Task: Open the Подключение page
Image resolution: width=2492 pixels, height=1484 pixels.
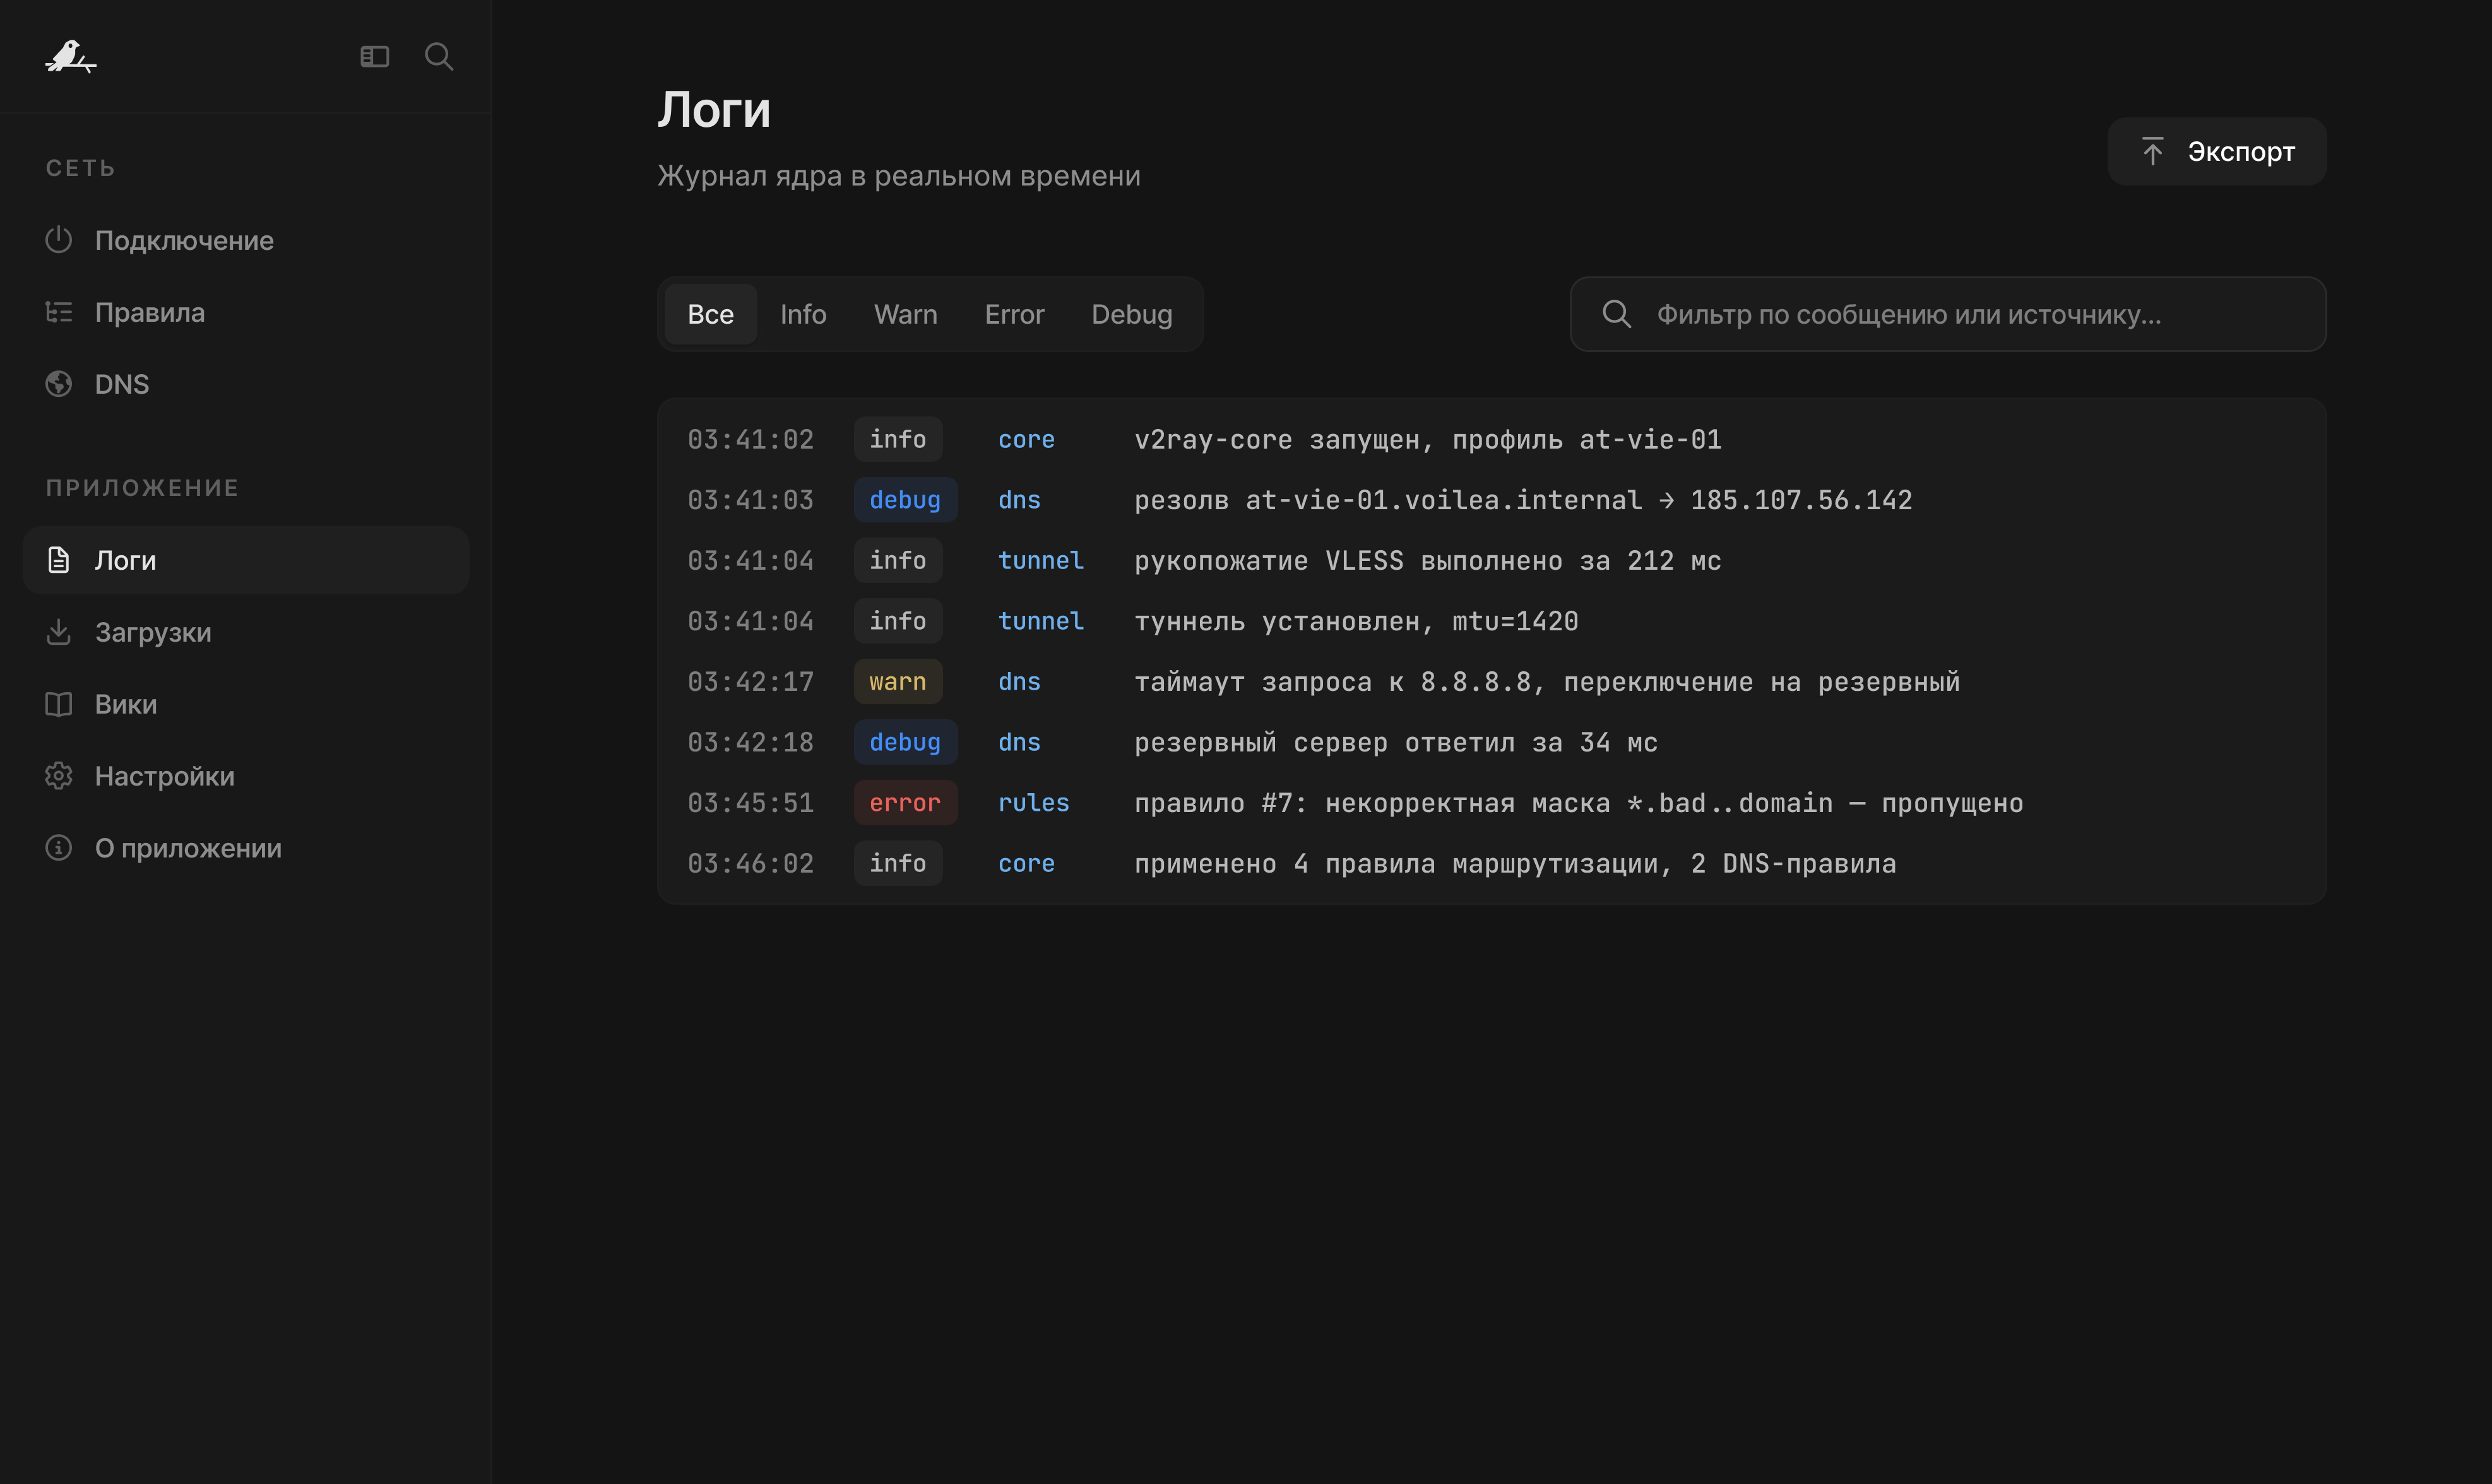Action: pos(245,240)
